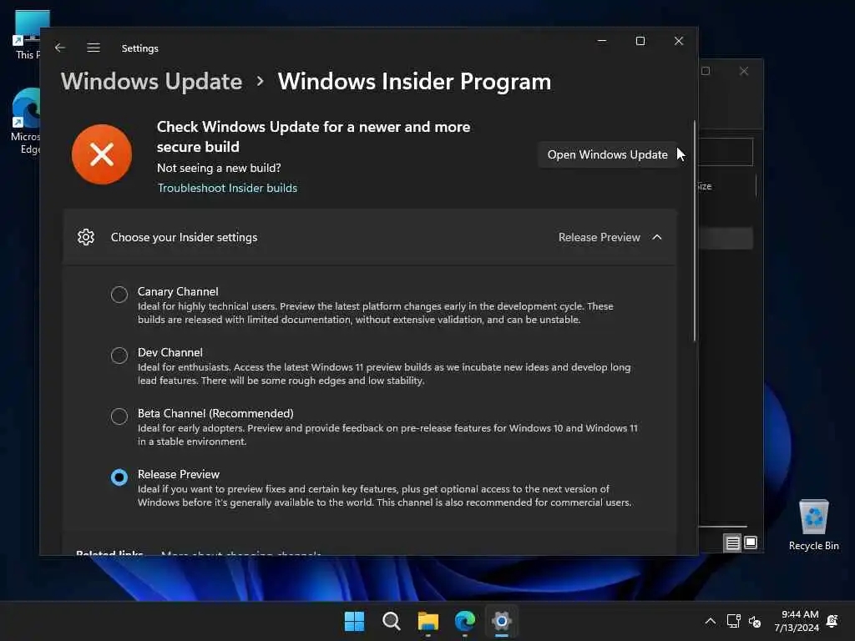The width and height of the screenshot is (855, 641).
Task: Open the Windows Start menu
Action: 354,621
